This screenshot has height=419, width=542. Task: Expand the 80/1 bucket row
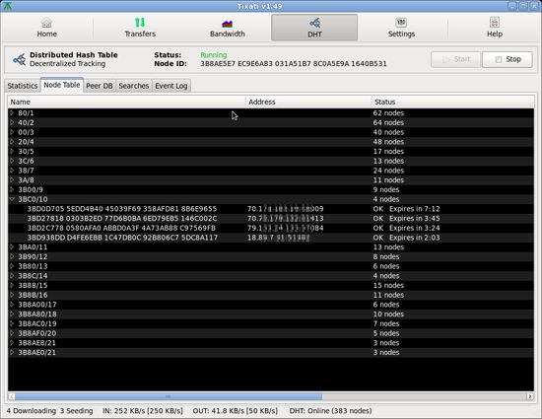[12, 113]
